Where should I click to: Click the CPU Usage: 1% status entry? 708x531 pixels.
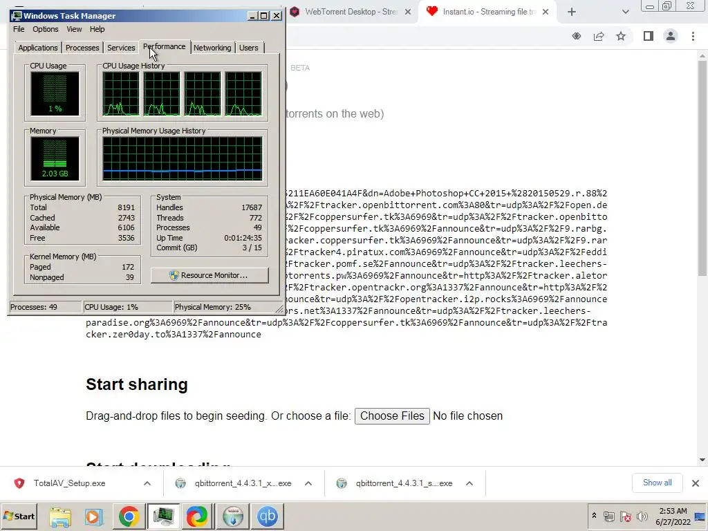pos(111,307)
